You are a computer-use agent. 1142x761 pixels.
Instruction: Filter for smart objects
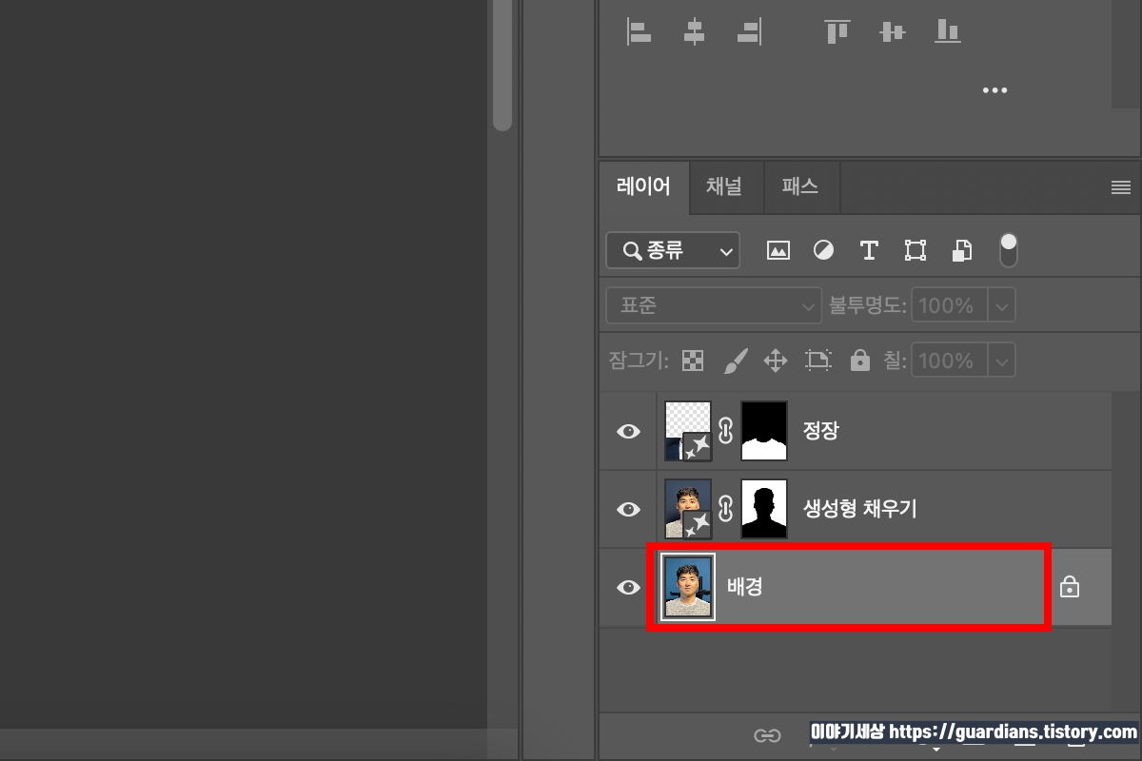tap(962, 251)
